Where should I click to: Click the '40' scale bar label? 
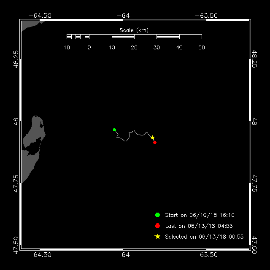point(179,48)
